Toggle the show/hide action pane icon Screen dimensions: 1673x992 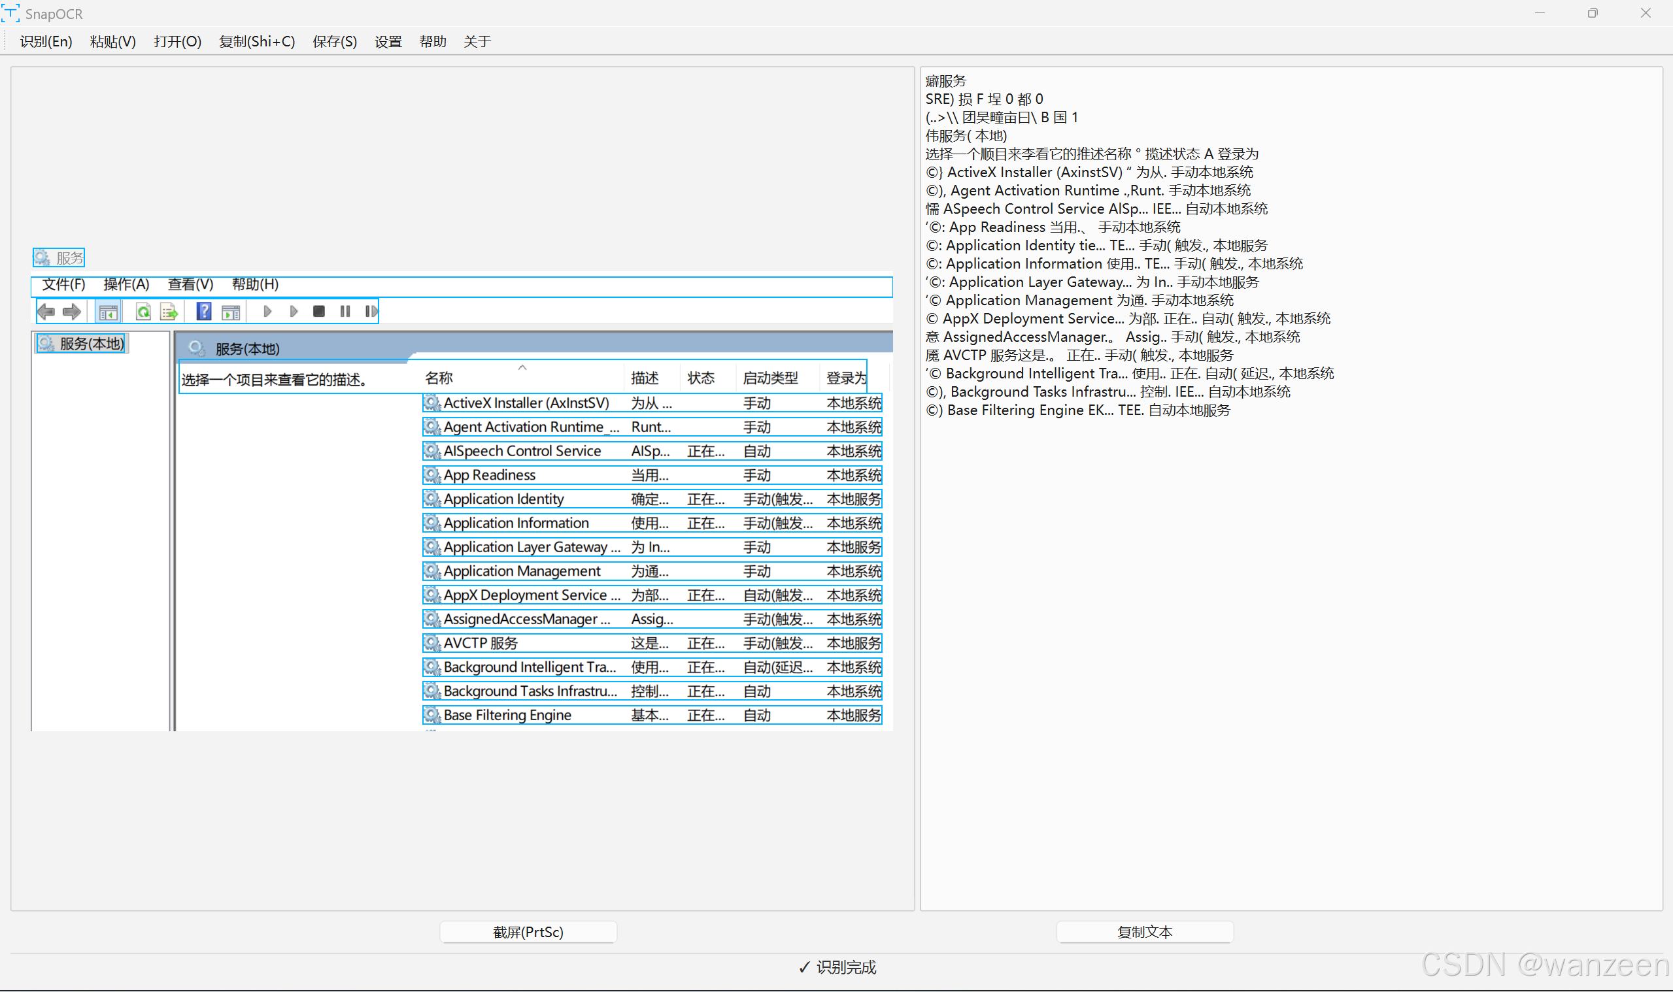(x=231, y=312)
